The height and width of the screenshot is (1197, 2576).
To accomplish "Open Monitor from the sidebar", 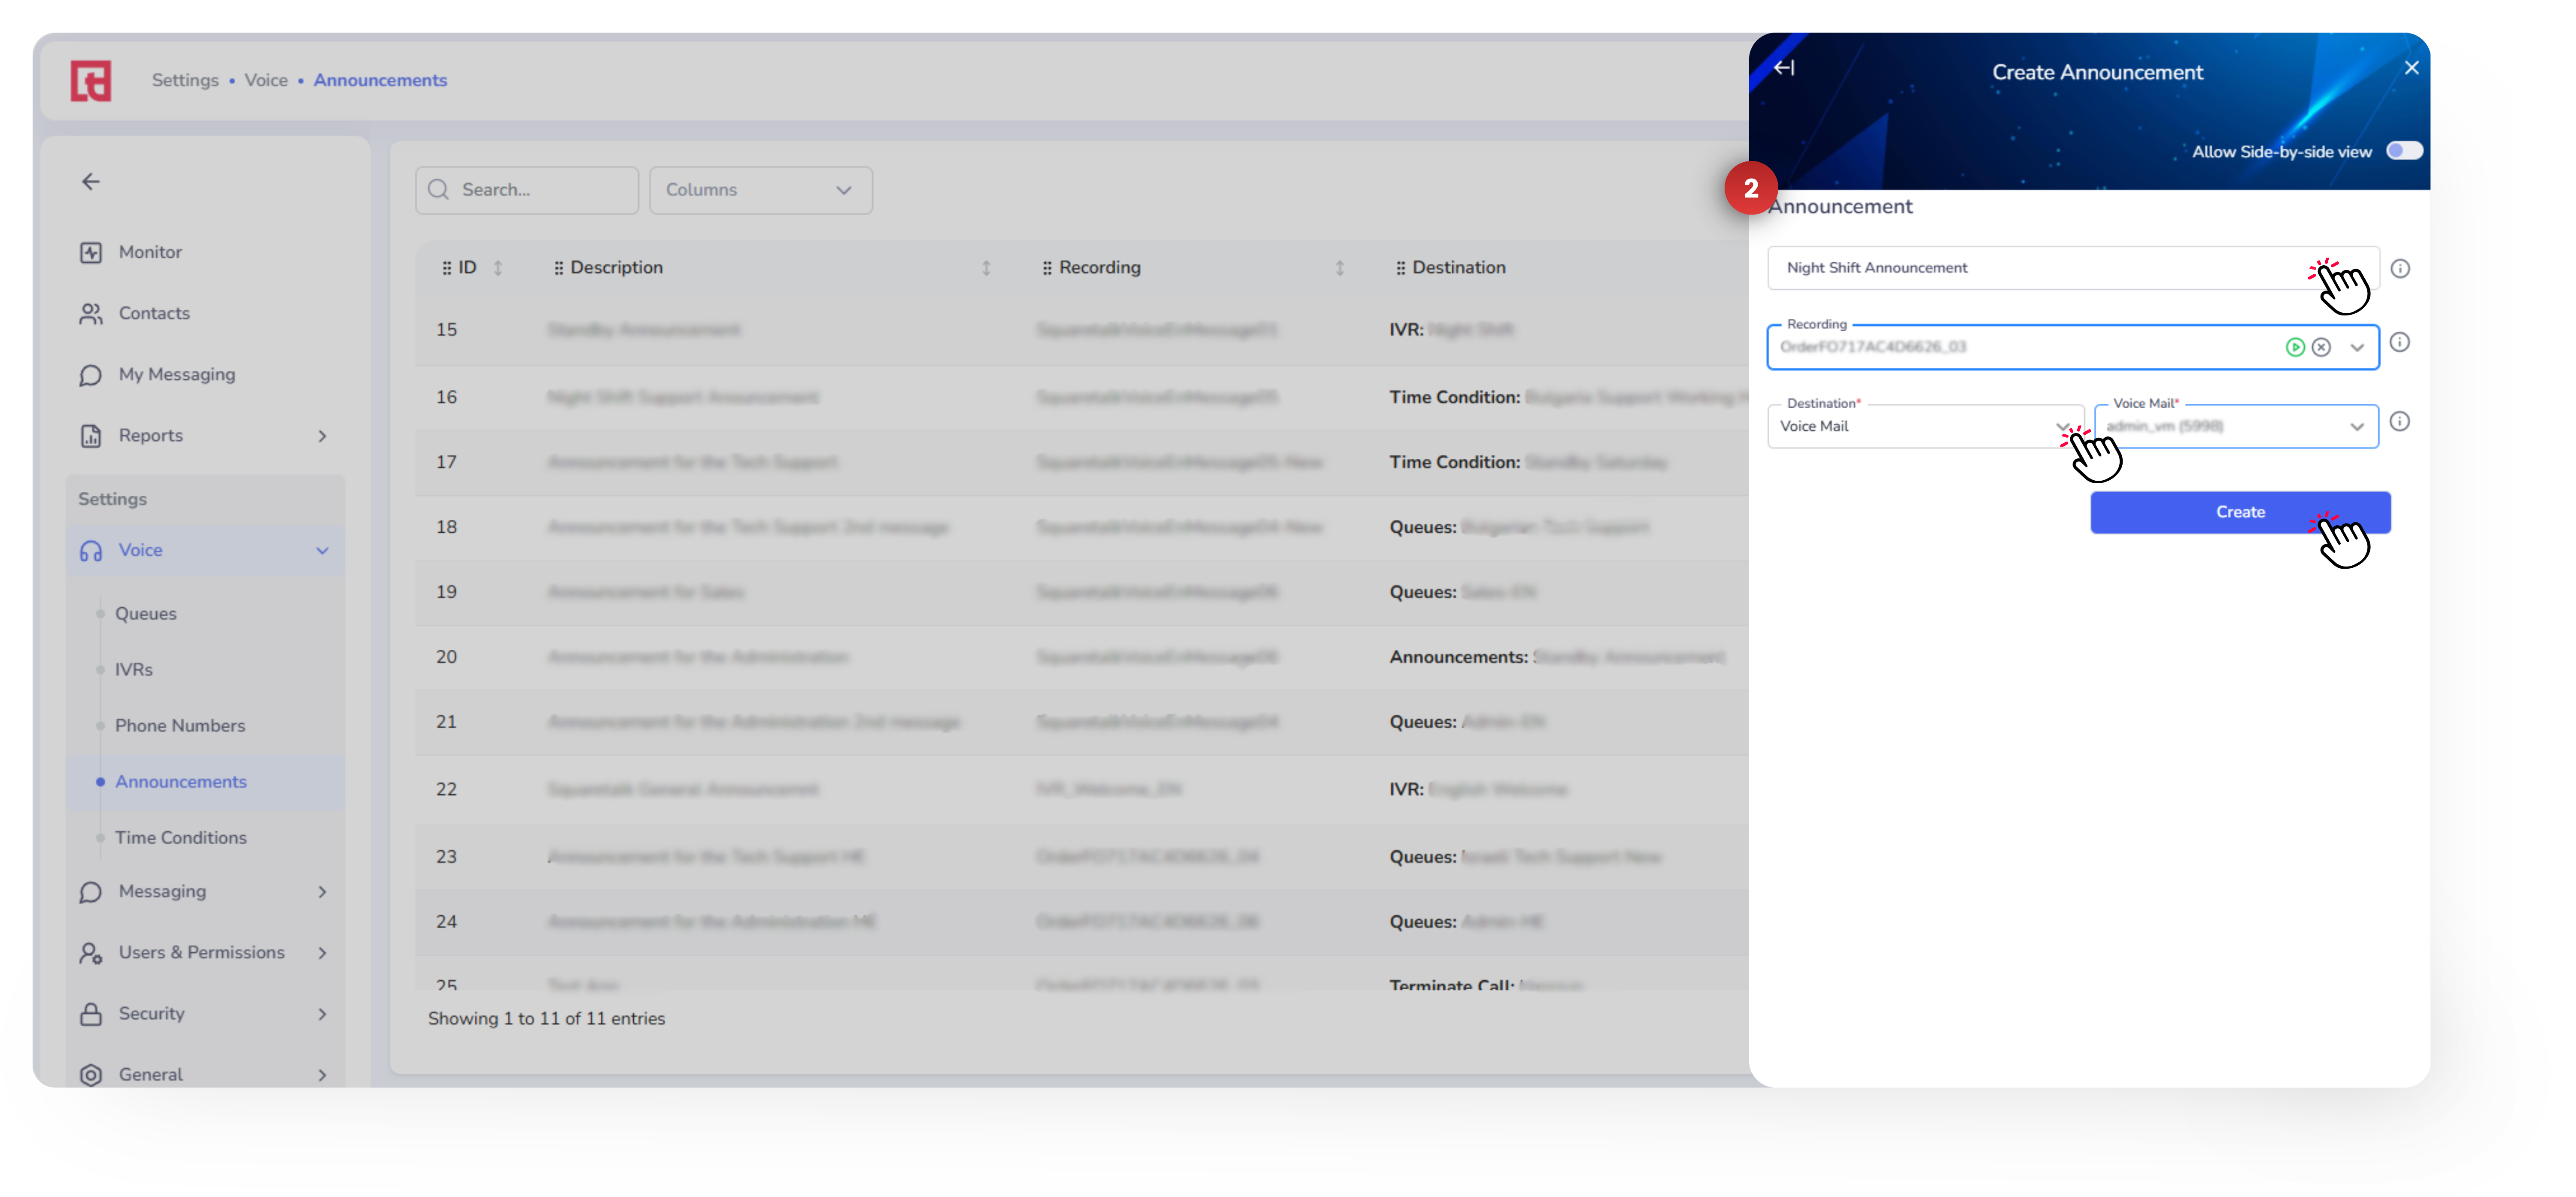I will tap(150, 252).
